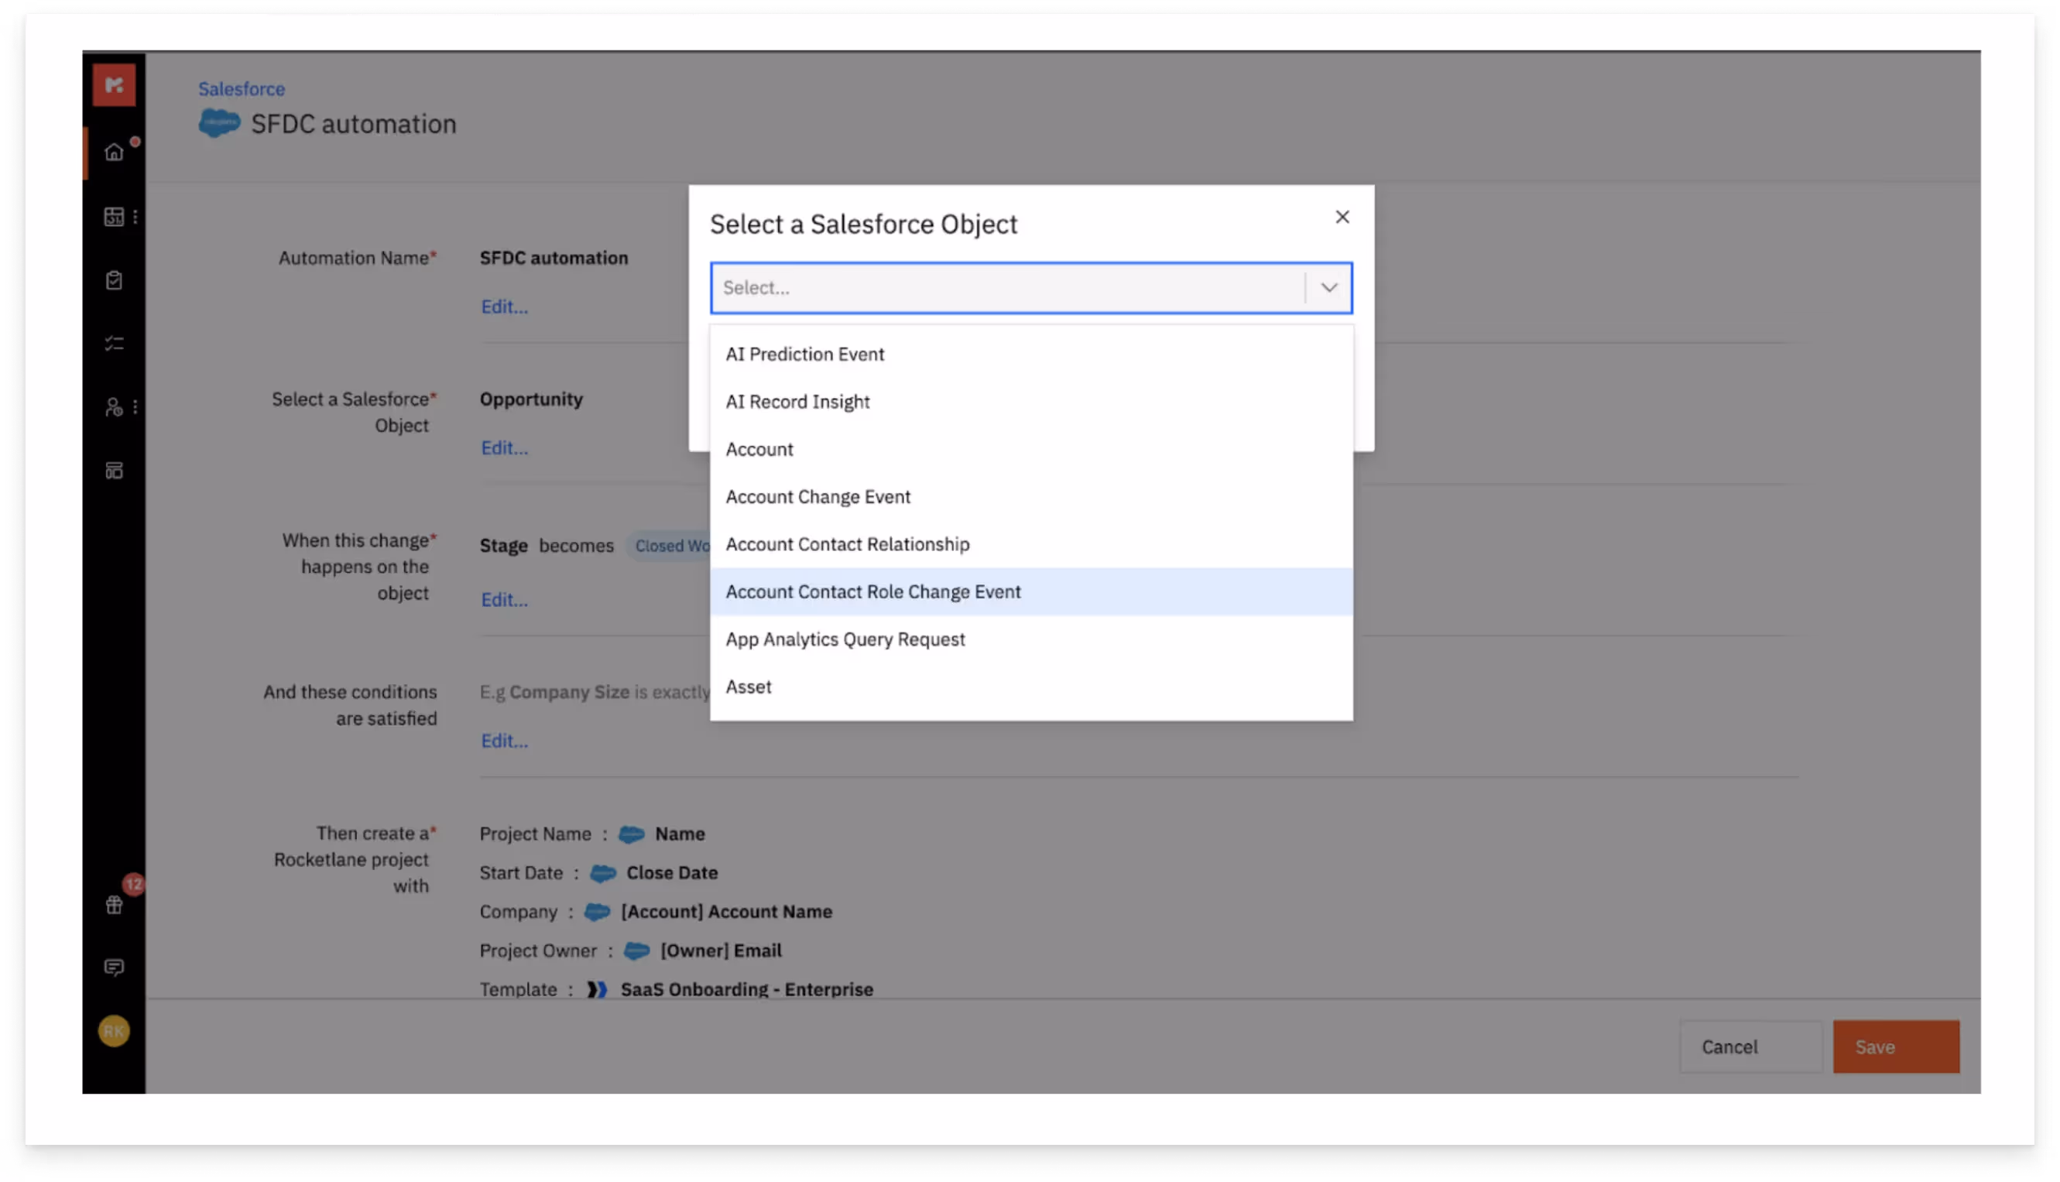Image resolution: width=2060 pixels, height=1182 pixels.
Task: Open the people icon in sidebar
Action: [114, 406]
